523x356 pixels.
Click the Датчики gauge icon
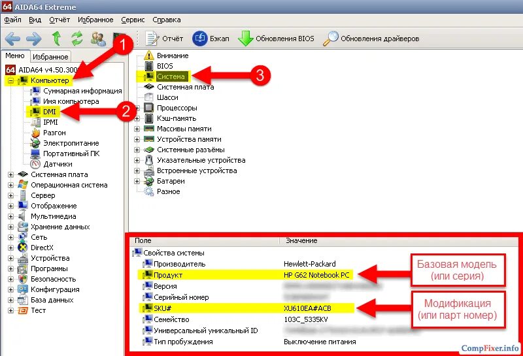pyautogui.click(x=35, y=164)
